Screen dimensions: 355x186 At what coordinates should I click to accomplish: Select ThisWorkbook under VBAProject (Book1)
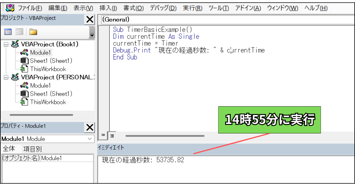pyautogui.click(x=48, y=69)
